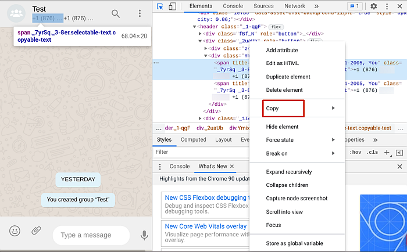Add a new style rule plus icon
The image size is (407, 252).
[387, 153]
